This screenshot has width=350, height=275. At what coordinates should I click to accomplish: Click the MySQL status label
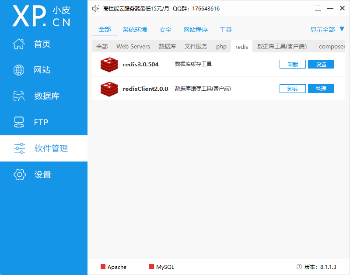(x=165, y=267)
